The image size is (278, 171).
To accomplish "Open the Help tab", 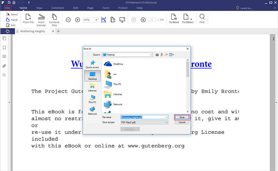I will [139, 8].
